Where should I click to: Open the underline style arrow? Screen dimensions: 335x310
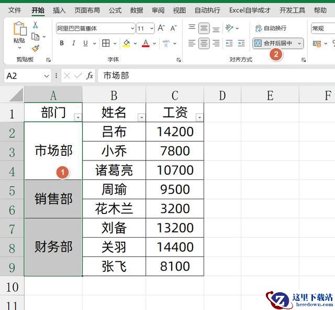point(94,44)
